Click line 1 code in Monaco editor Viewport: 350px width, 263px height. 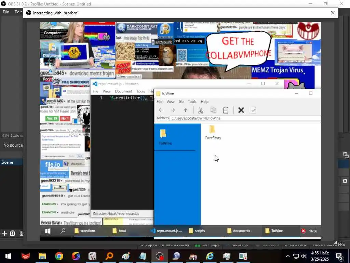132,98
